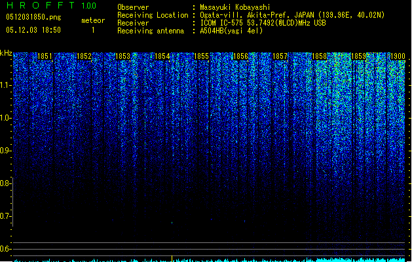
Task: Click the 0.9 kHz axis label
Action: click(5, 151)
